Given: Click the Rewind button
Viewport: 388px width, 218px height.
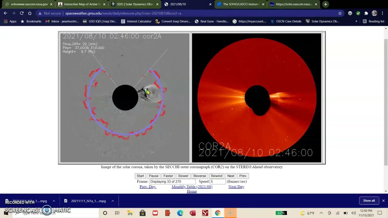Looking at the screenshot, I should pos(216,176).
